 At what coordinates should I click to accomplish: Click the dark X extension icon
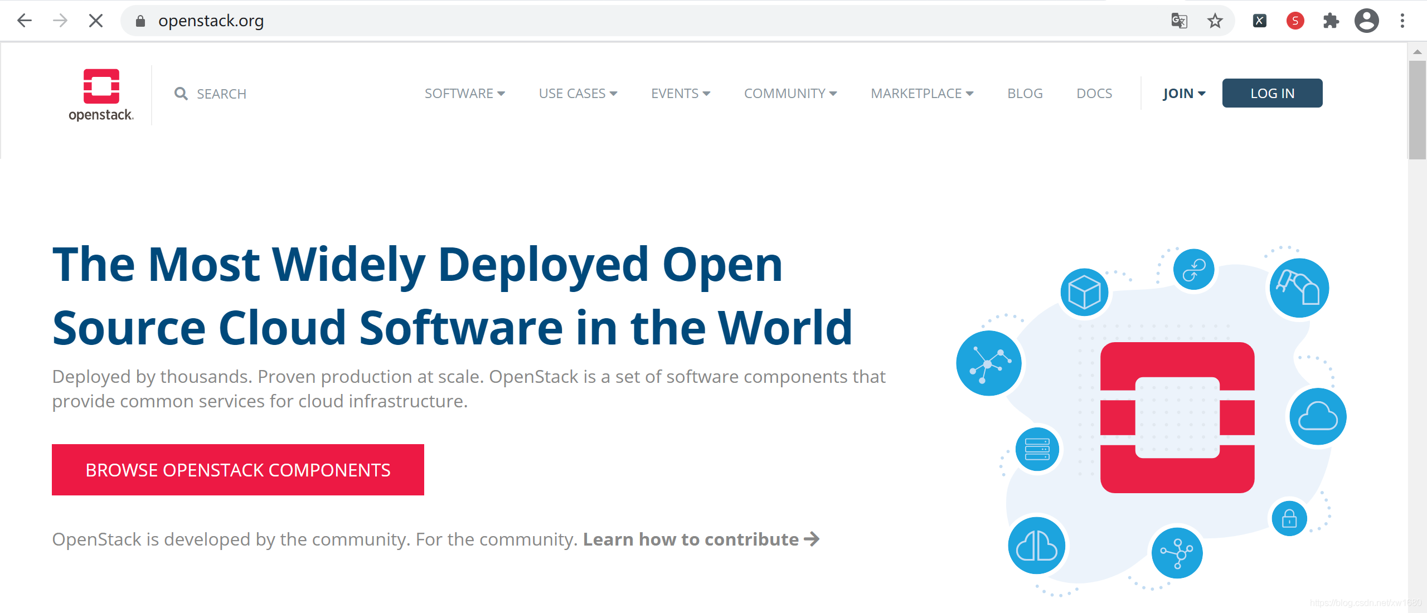(1259, 21)
